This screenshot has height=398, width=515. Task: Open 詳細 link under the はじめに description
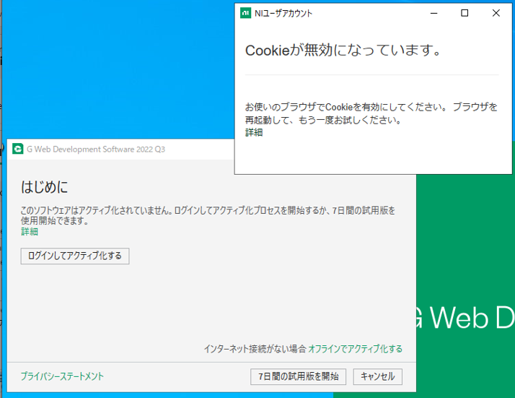click(x=30, y=232)
